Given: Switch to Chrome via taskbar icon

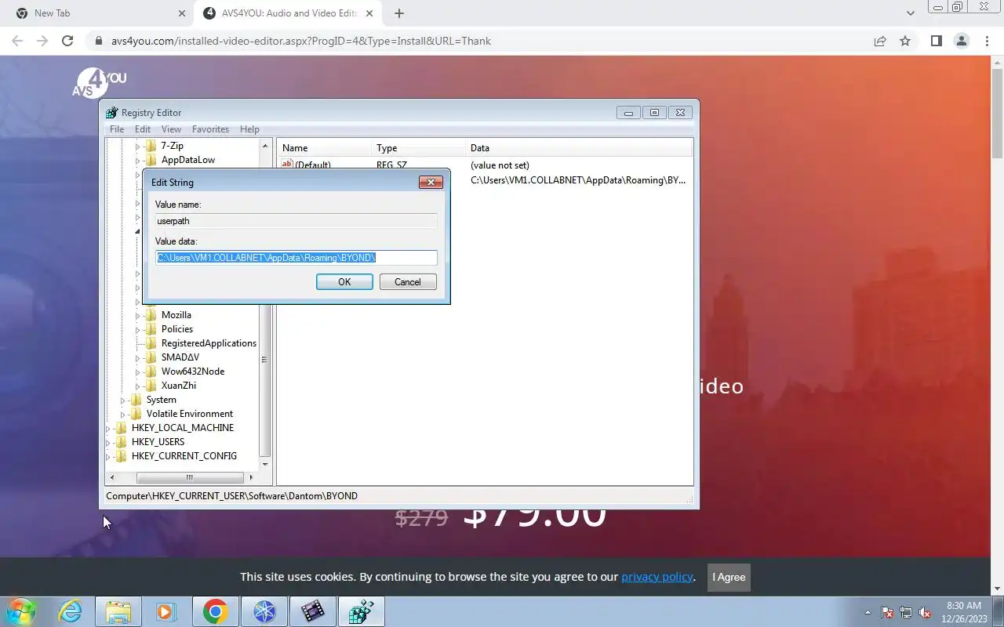Looking at the screenshot, I should pos(215,611).
